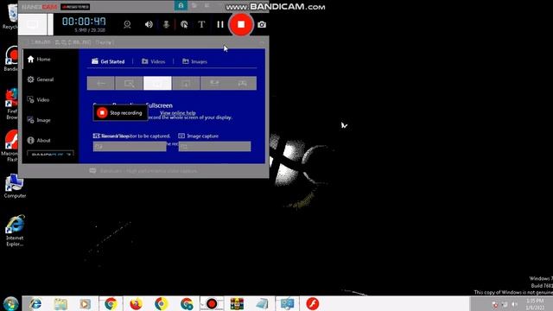
Task: Launch Internet Explorer from the taskbar
Action: (35, 303)
